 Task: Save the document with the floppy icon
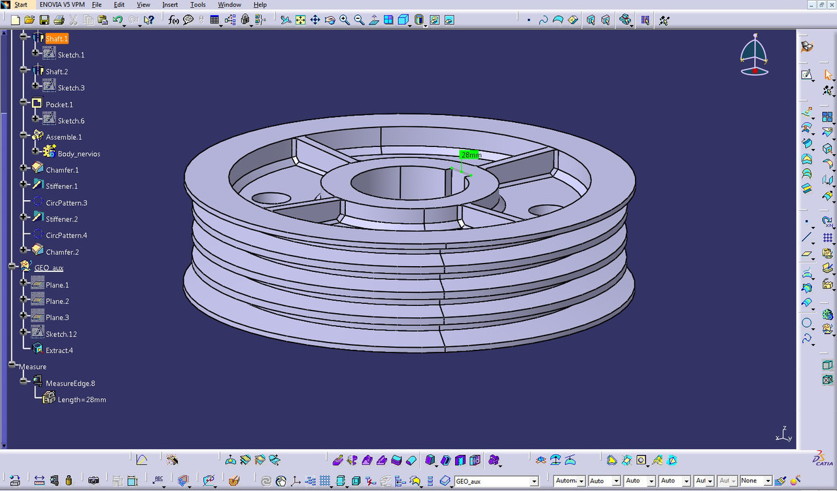coord(44,20)
